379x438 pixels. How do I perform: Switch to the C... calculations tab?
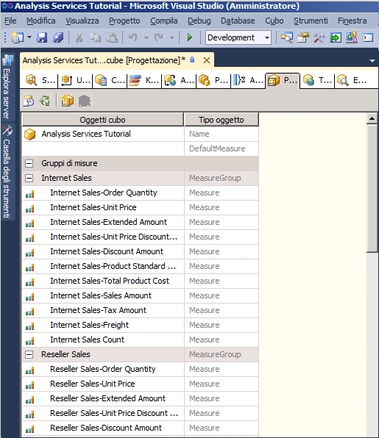click(x=110, y=81)
